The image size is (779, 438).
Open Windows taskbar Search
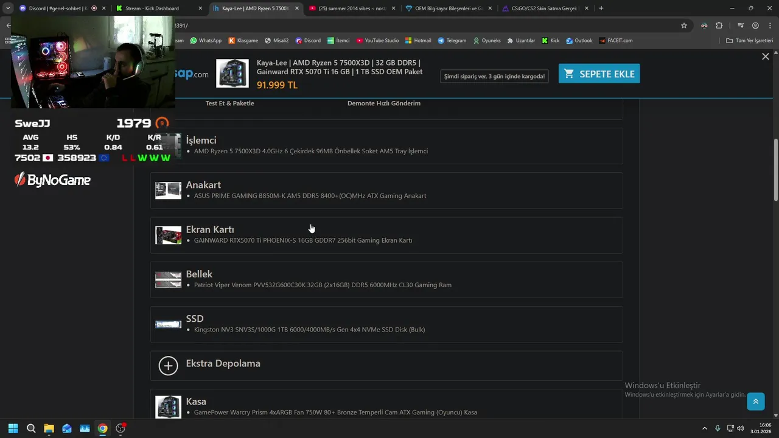click(x=31, y=428)
